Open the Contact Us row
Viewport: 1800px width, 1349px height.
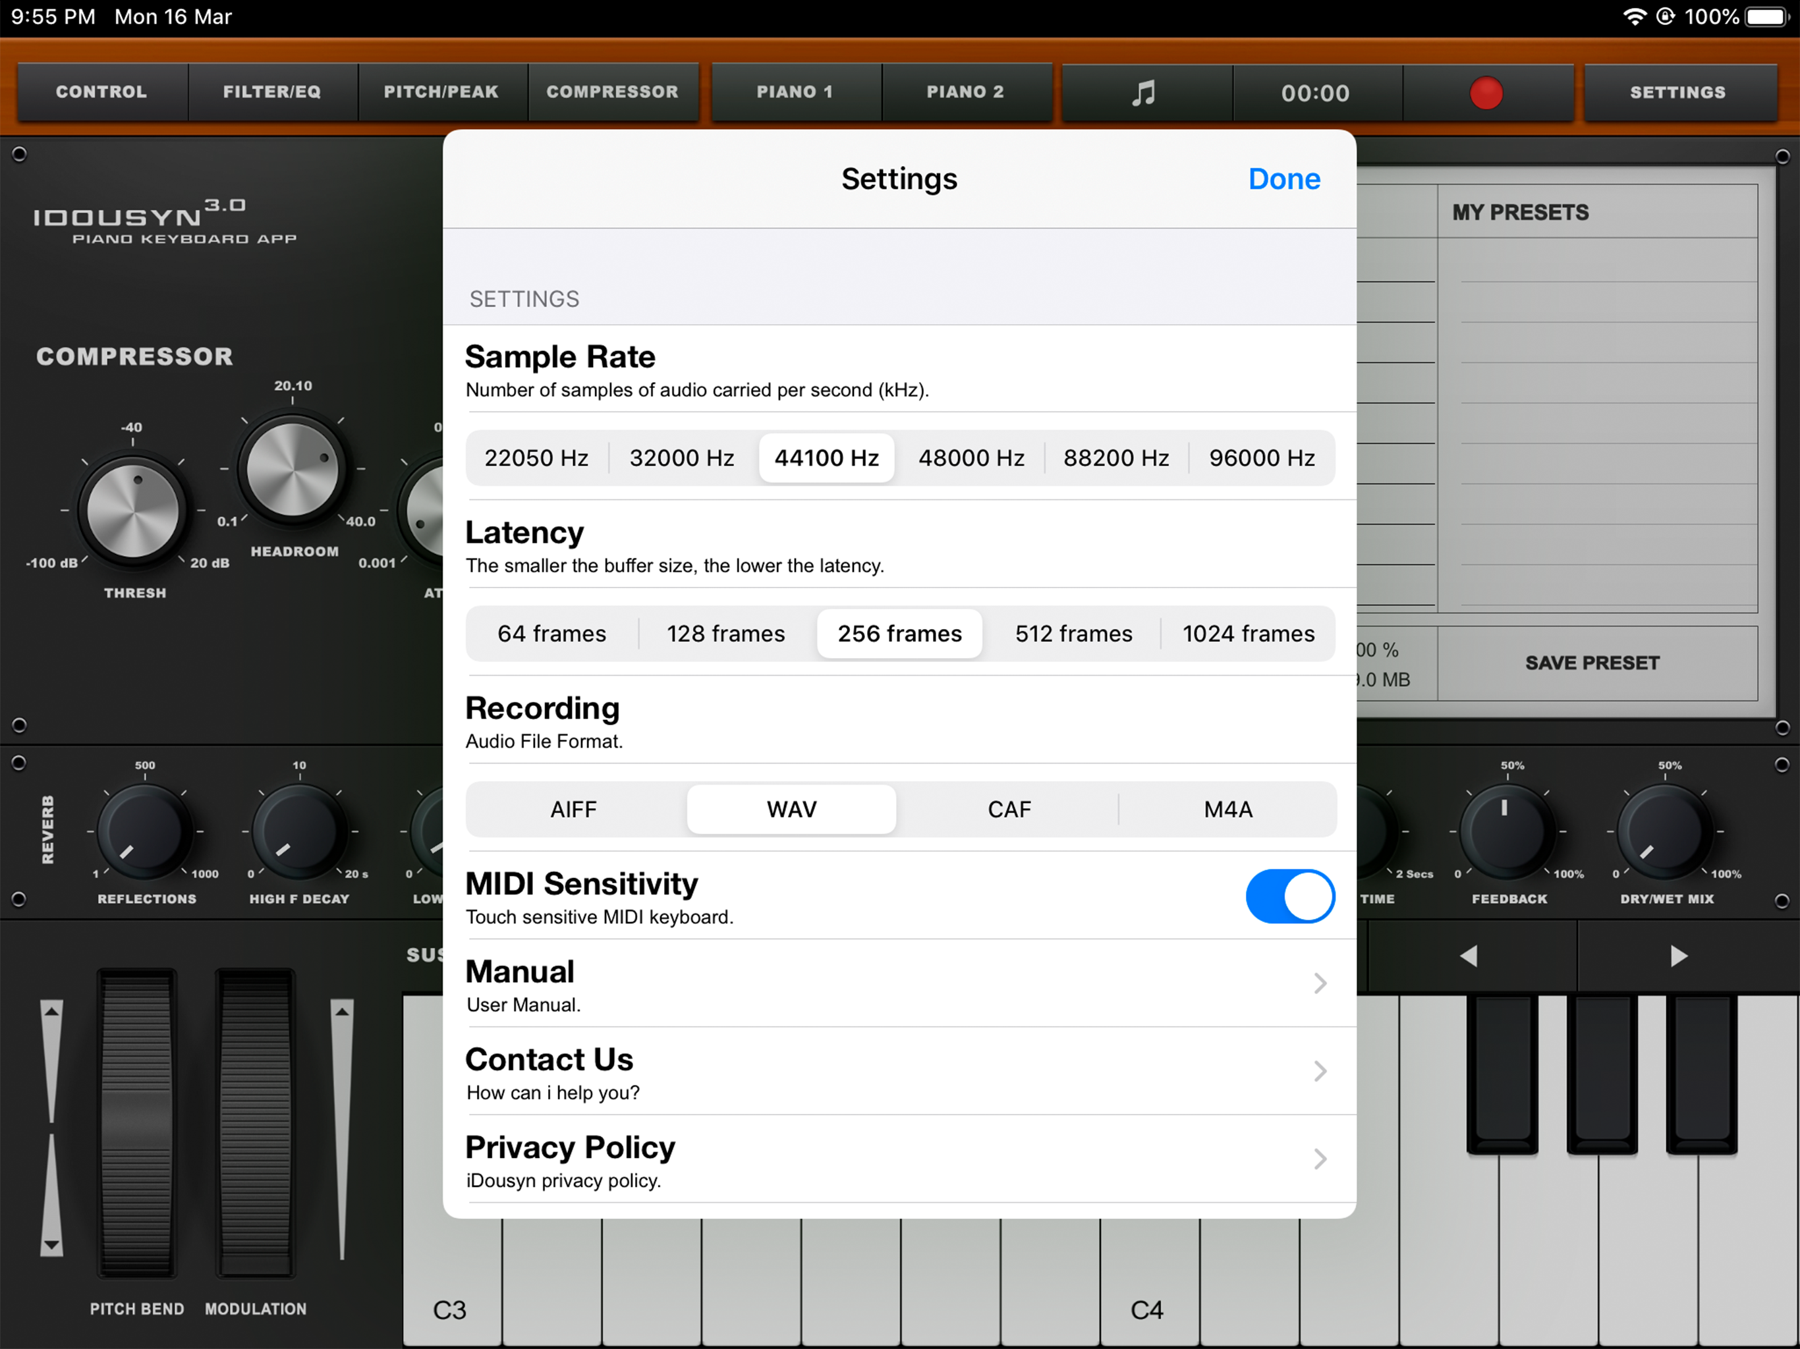(899, 1072)
